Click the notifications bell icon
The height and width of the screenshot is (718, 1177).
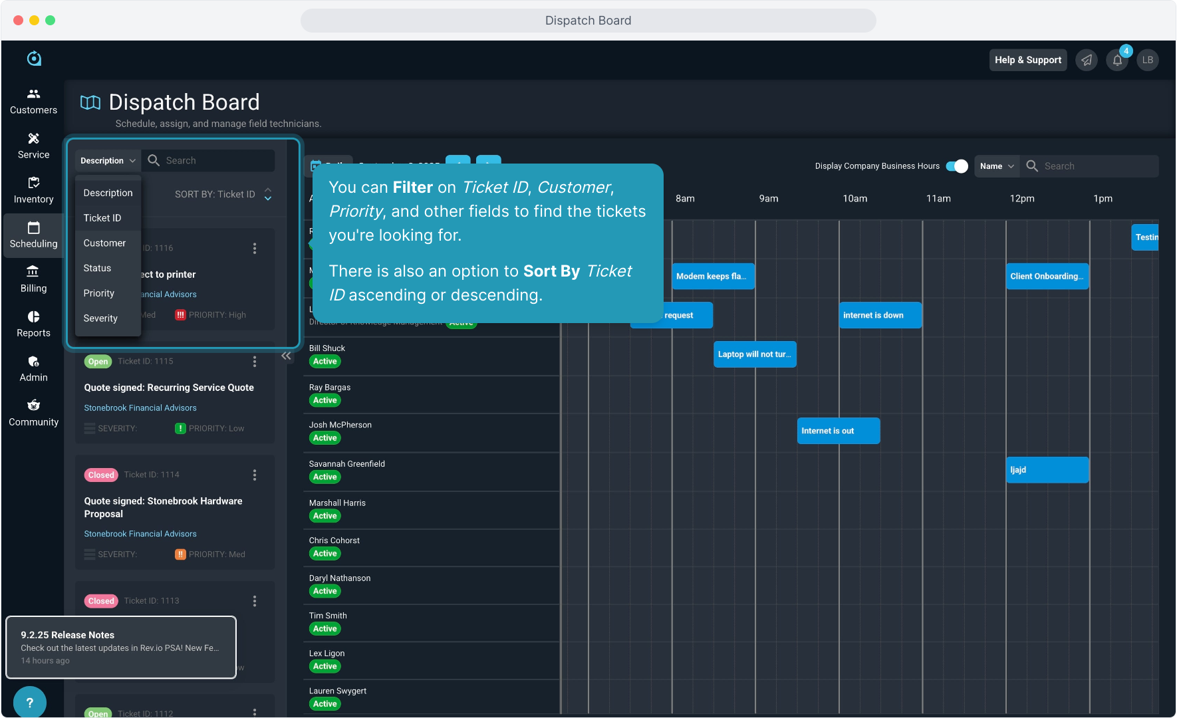1117,60
